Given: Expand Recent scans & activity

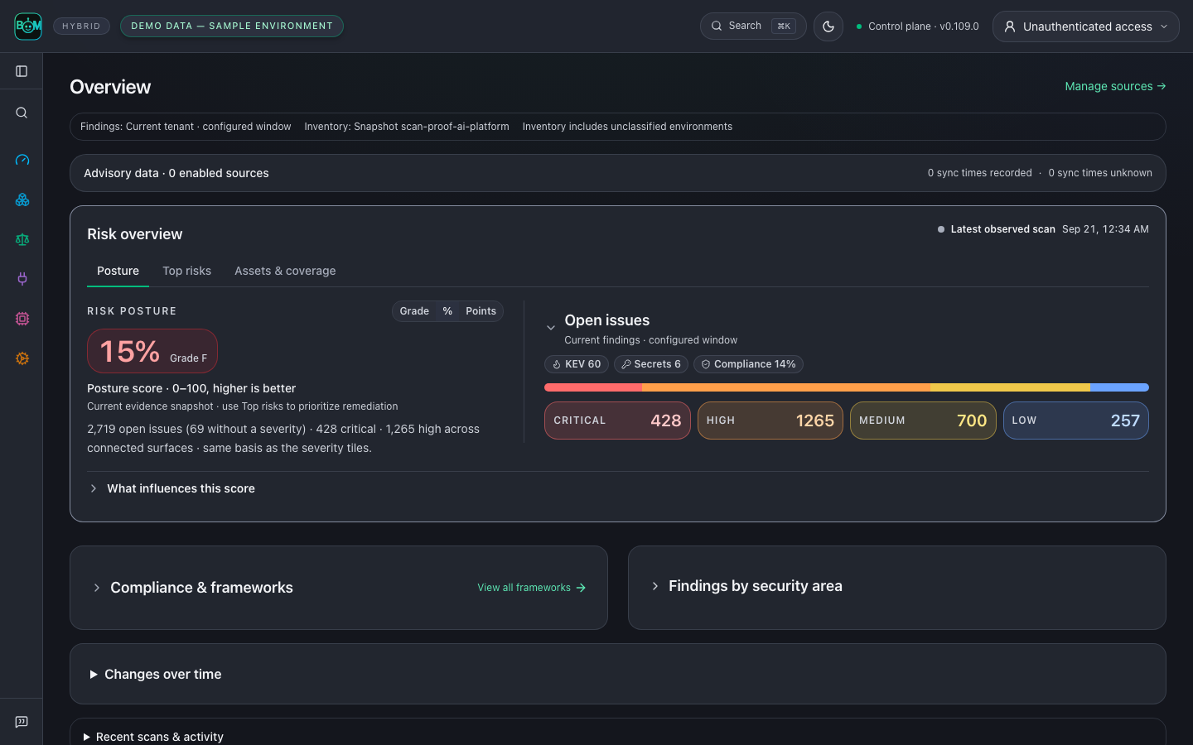Looking at the screenshot, I should coord(153,737).
